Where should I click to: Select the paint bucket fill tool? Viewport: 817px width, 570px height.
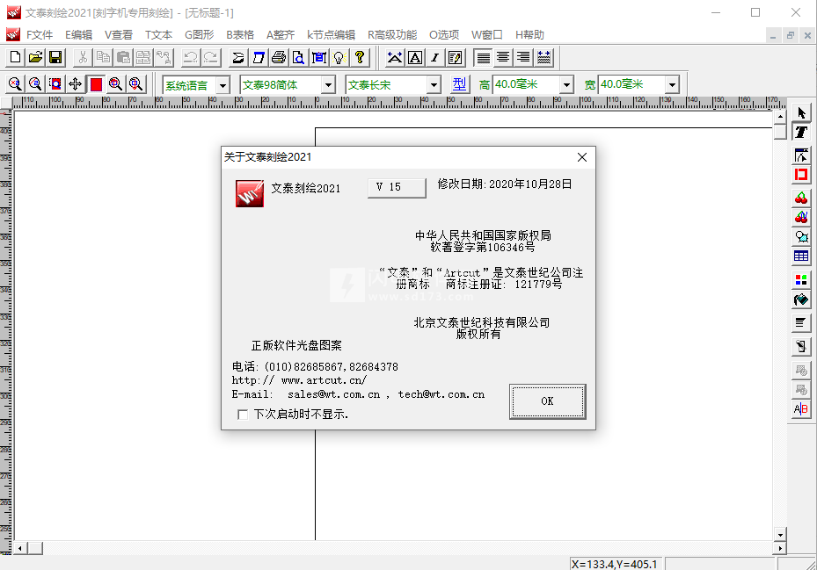(801, 299)
